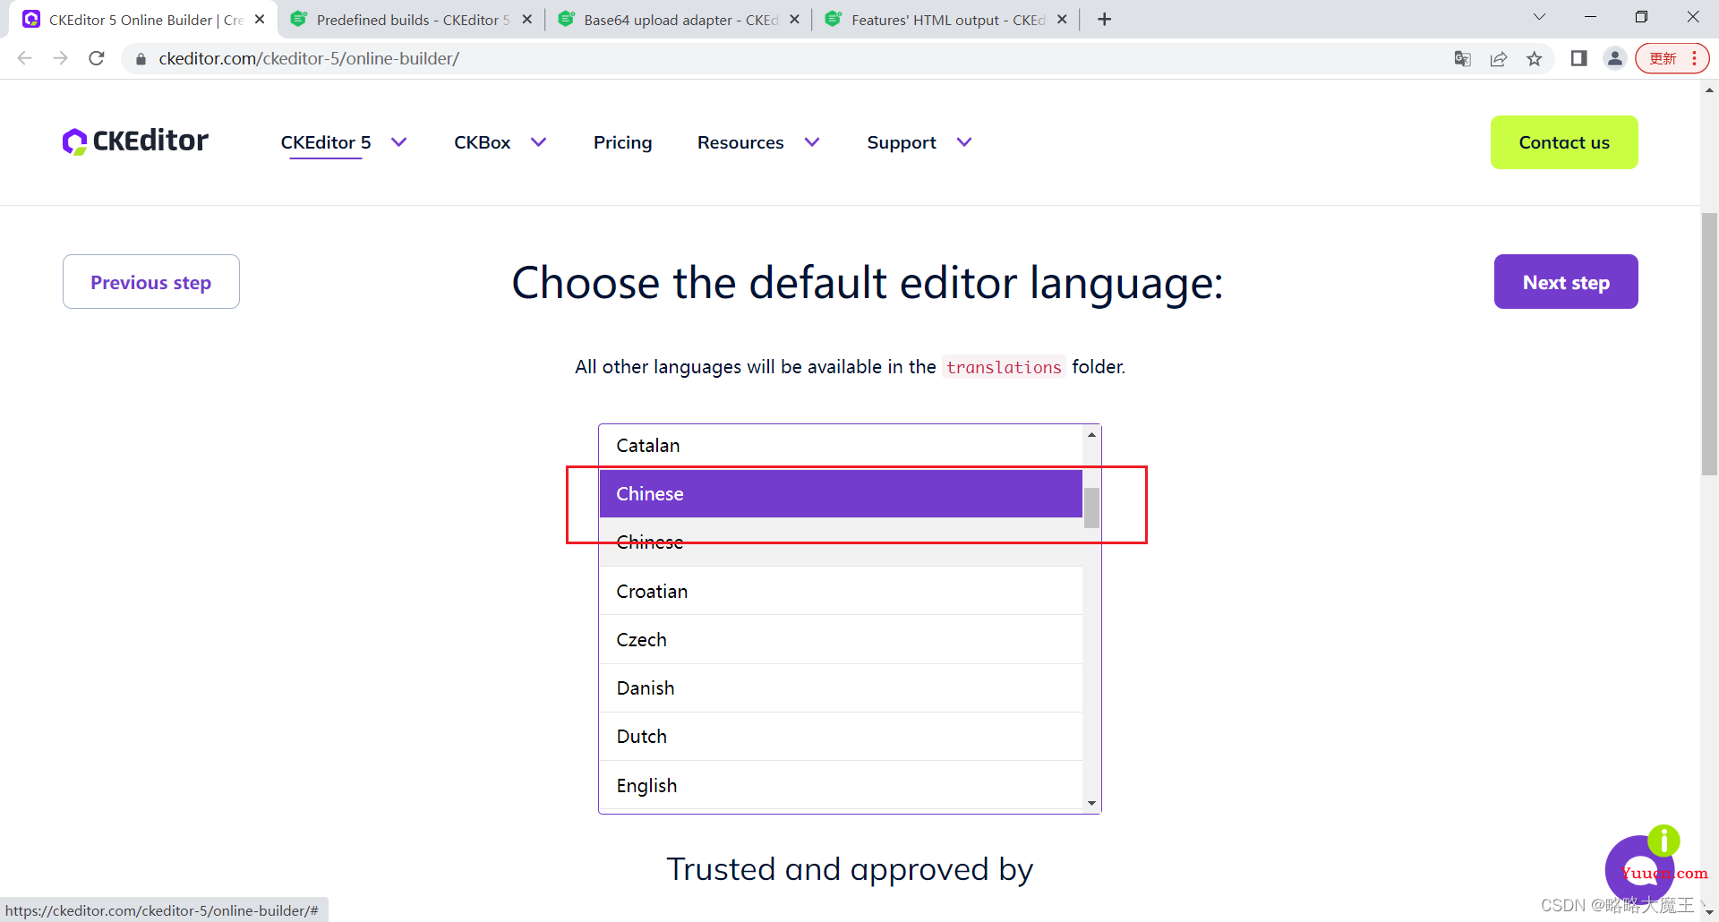
Task: Select Croatian language
Action: coord(841,591)
